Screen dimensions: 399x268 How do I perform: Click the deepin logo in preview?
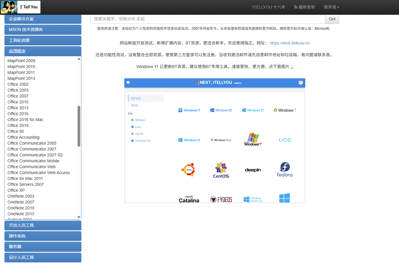pyautogui.click(x=253, y=170)
